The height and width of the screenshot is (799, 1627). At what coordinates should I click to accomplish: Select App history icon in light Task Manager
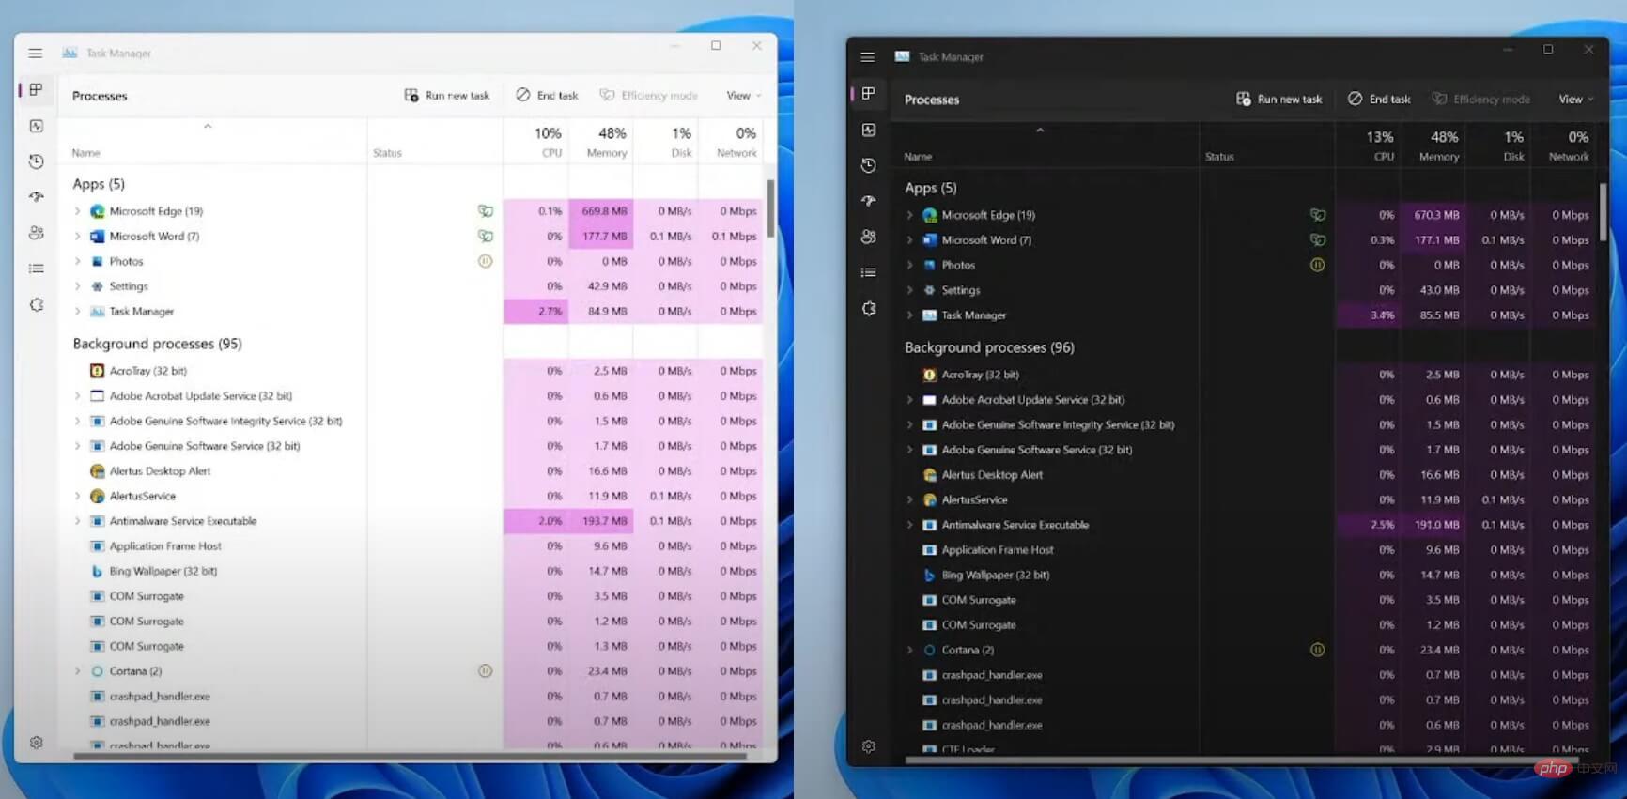[x=36, y=161]
